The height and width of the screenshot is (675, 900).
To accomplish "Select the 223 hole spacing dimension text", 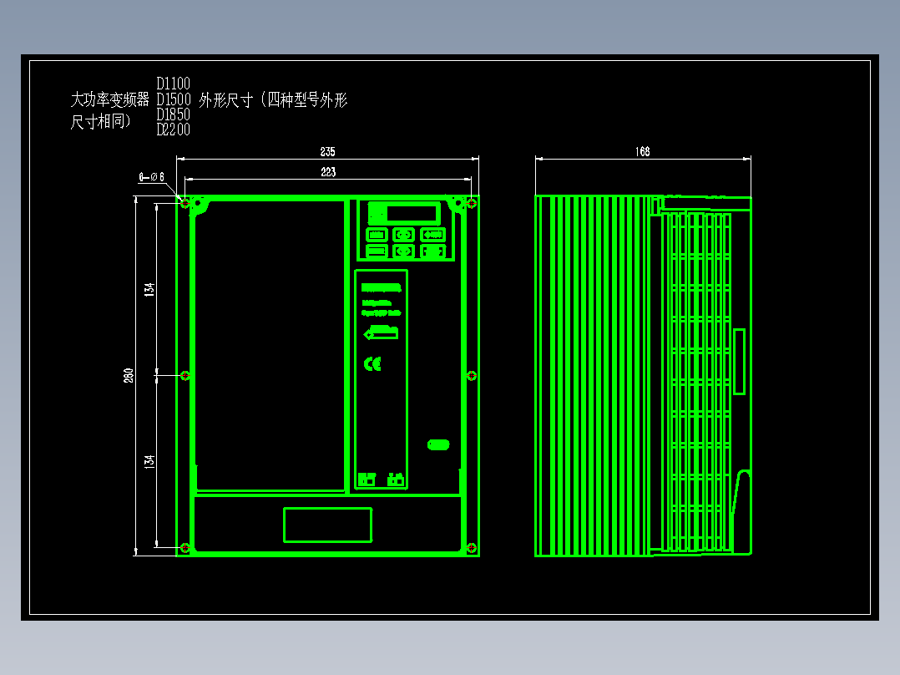I will click(x=328, y=172).
